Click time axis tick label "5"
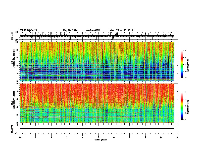Image resolution: width=199 pixels, height=154 pixels. [98, 137]
